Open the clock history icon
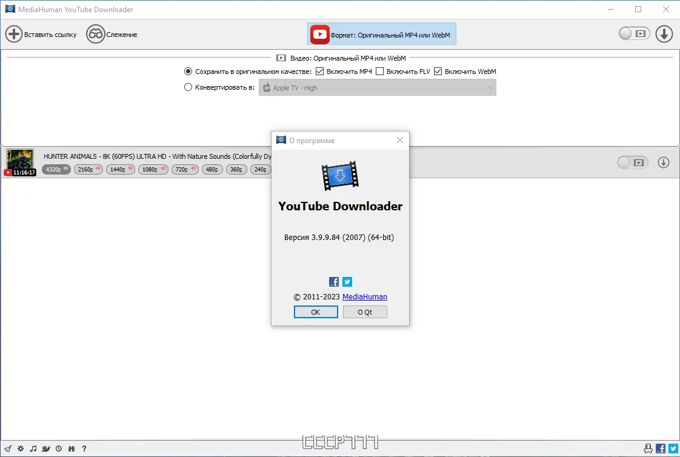The height and width of the screenshot is (457, 680). coord(58,449)
